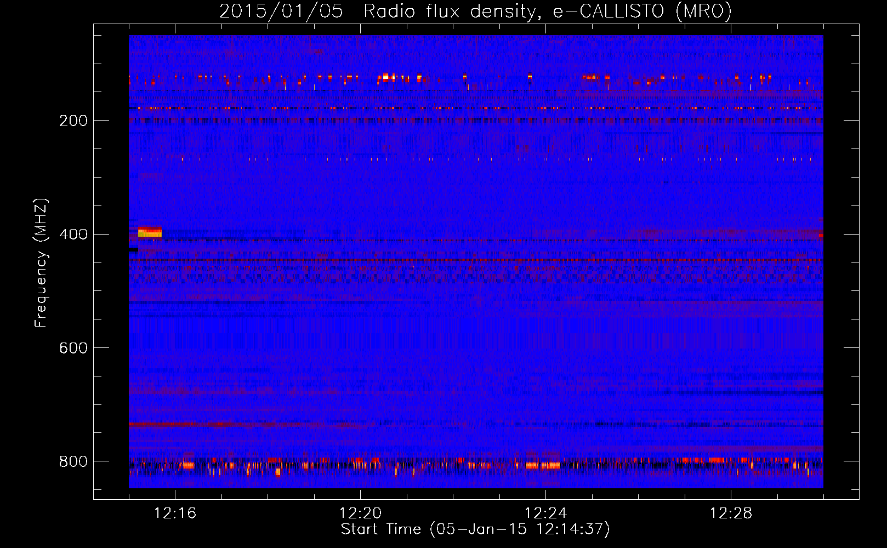887x548 pixels.
Task: Click the 600 frequency tick label
Action: coord(73,349)
